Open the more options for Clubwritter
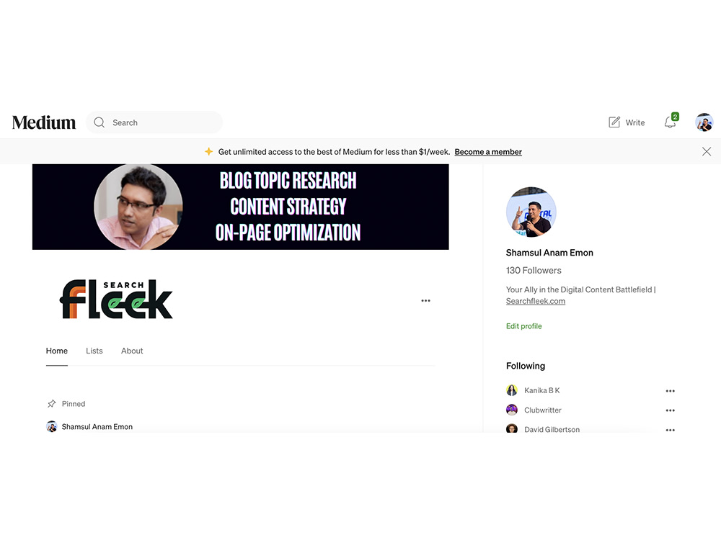The width and height of the screenshot is (721, 540). coord(671,410)
